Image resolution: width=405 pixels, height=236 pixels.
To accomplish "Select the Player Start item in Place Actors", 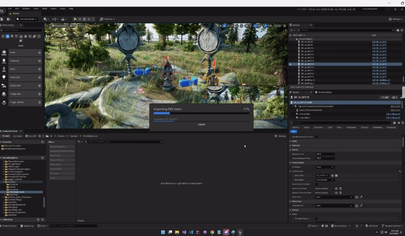I will click(21, 86).
